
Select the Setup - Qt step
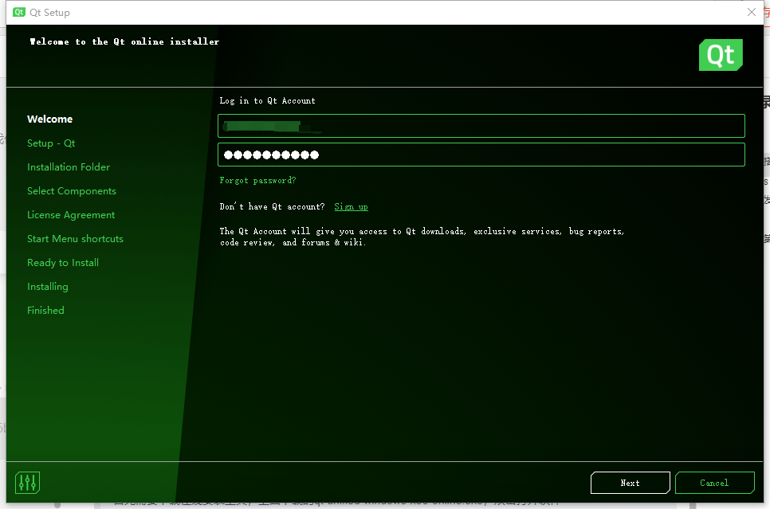51,143
